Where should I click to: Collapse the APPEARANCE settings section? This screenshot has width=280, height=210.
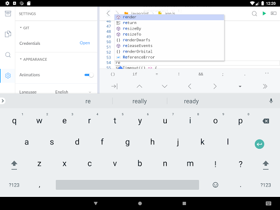tap(33, 59)
